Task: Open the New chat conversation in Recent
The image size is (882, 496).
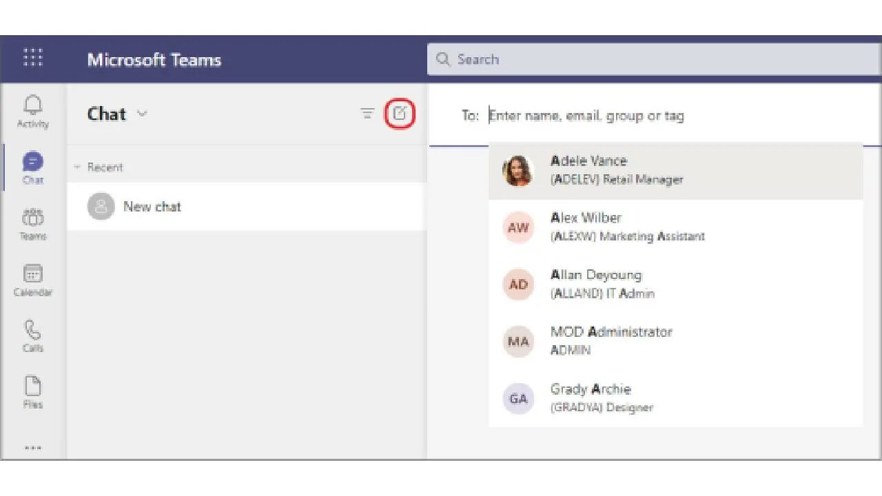Action: 152,207
